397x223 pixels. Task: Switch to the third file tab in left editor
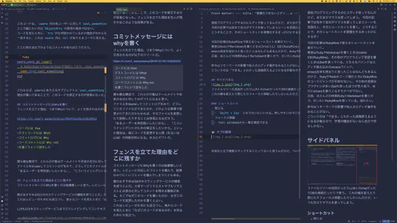(58, 9)
